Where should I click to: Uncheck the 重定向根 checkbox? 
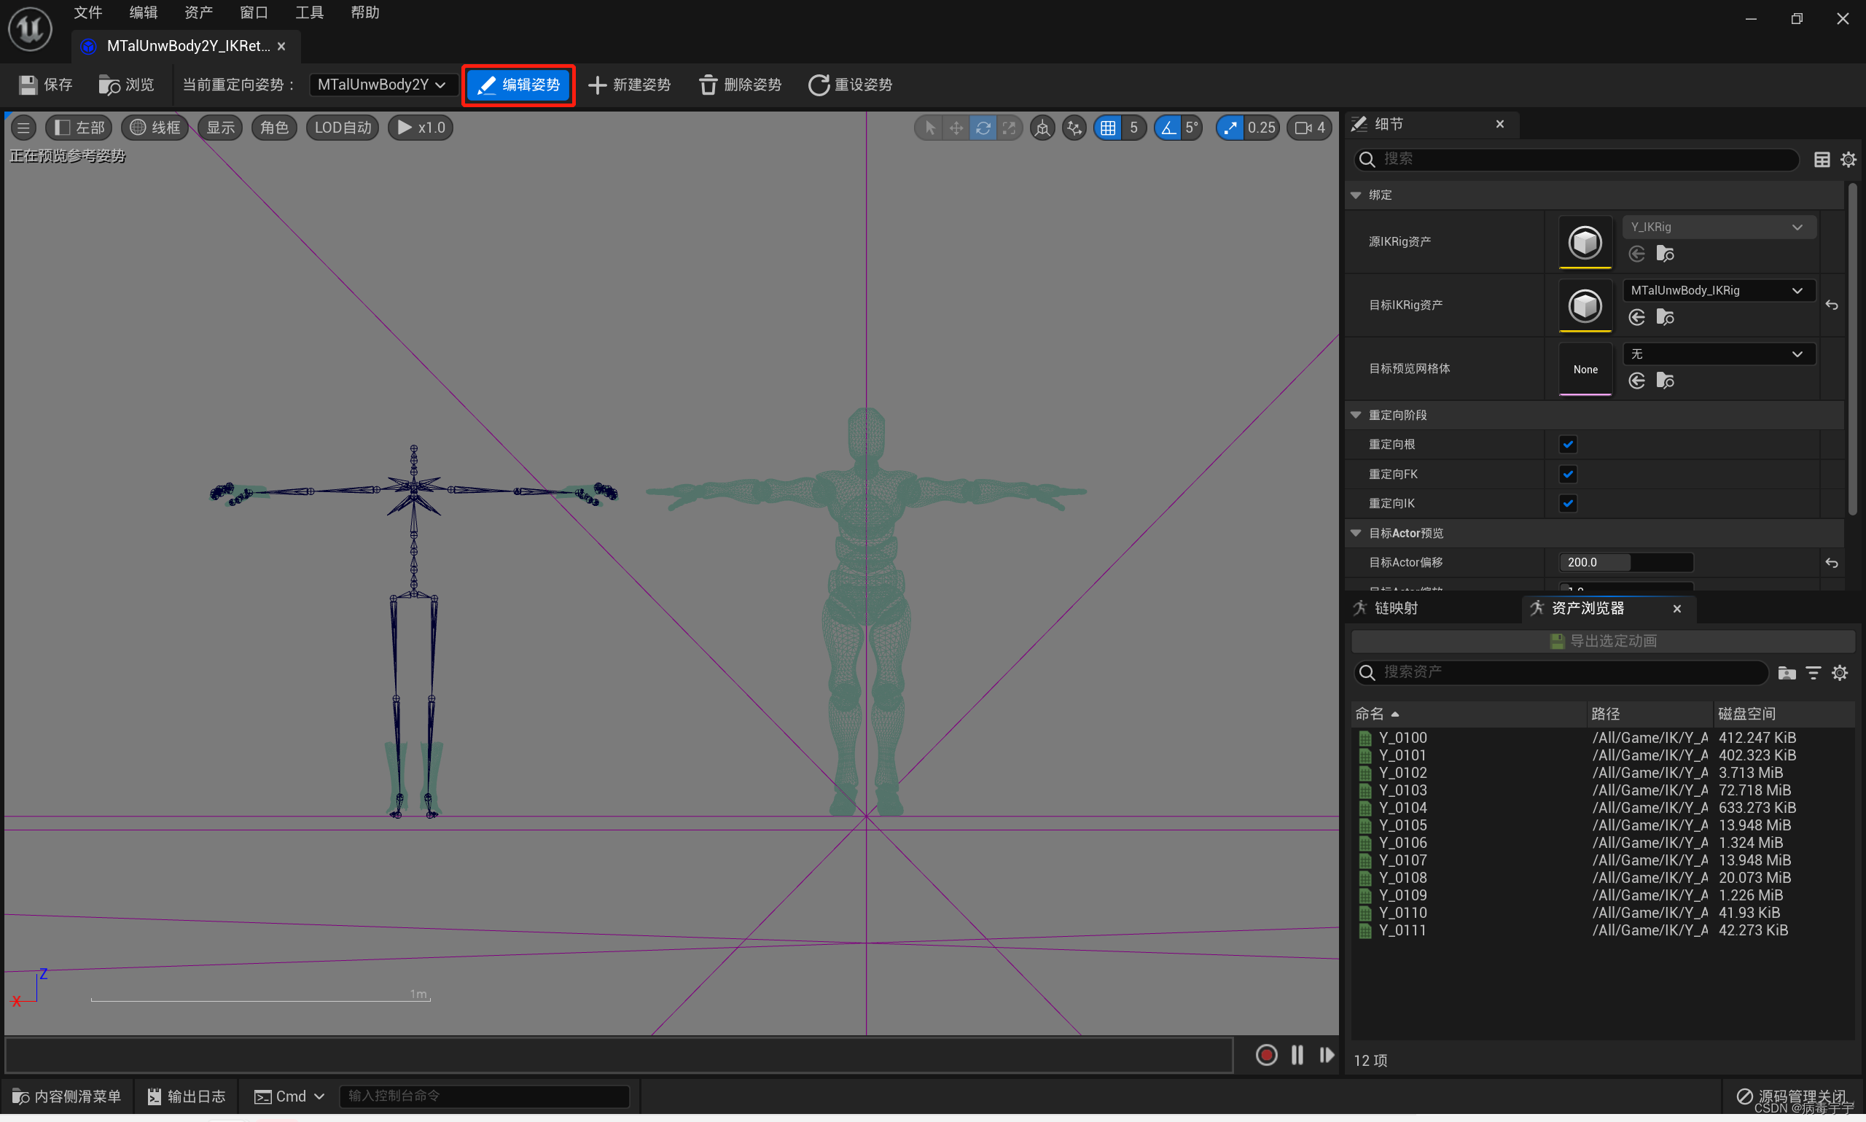point(1567,445)
